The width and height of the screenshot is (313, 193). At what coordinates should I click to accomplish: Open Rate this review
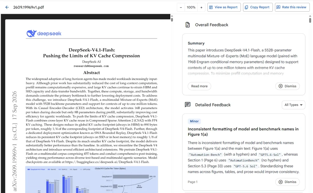pos(292,7)
